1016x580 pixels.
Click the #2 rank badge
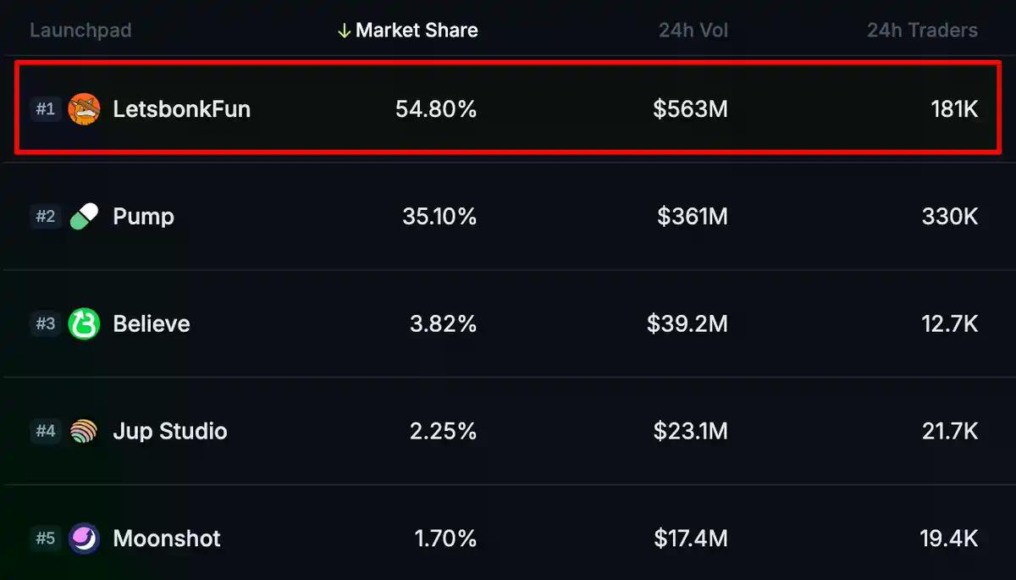pos(45,217)
